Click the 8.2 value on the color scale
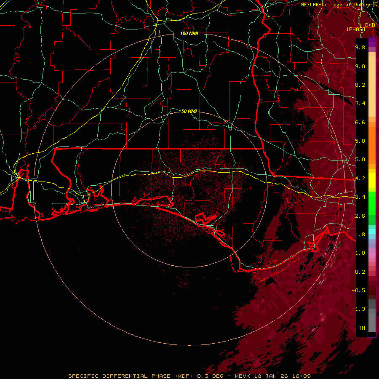The image size is (379, 379). point(360,85)
